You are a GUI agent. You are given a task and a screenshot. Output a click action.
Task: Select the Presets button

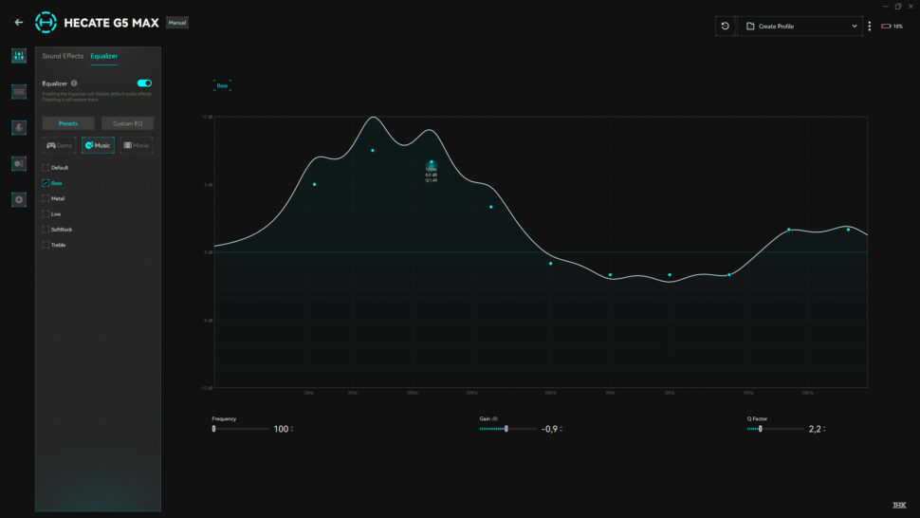coord(68,123)
